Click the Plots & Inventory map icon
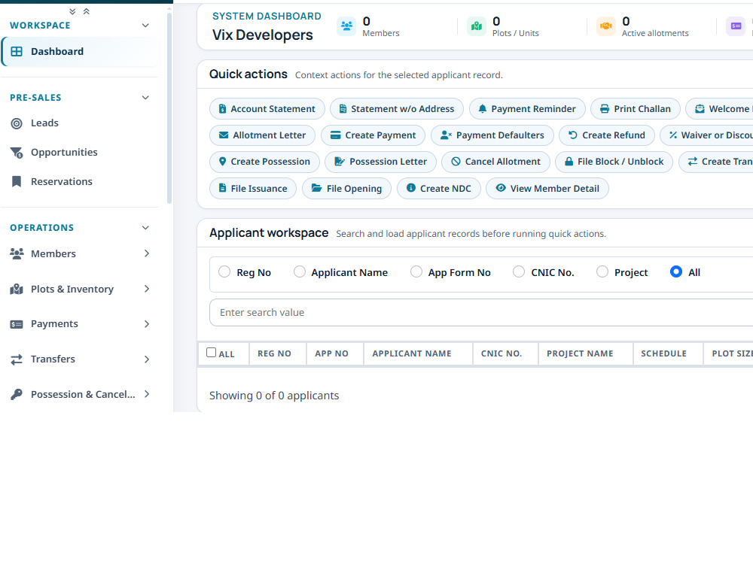Image resolution: width=753 pixels, height=564 pixels. coord(17,290)
